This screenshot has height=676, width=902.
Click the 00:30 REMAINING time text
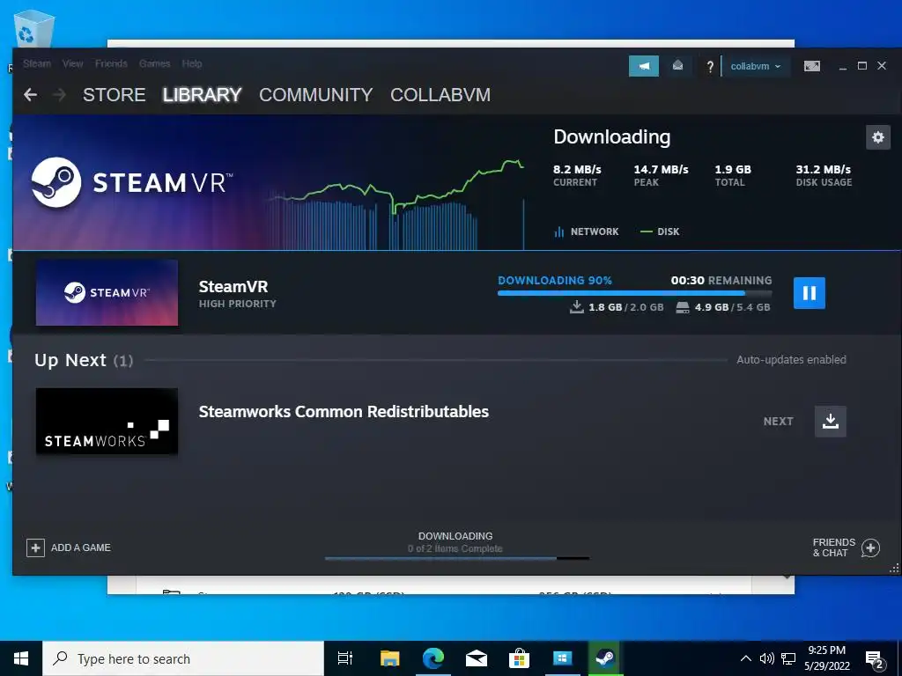tap(721, 281)
